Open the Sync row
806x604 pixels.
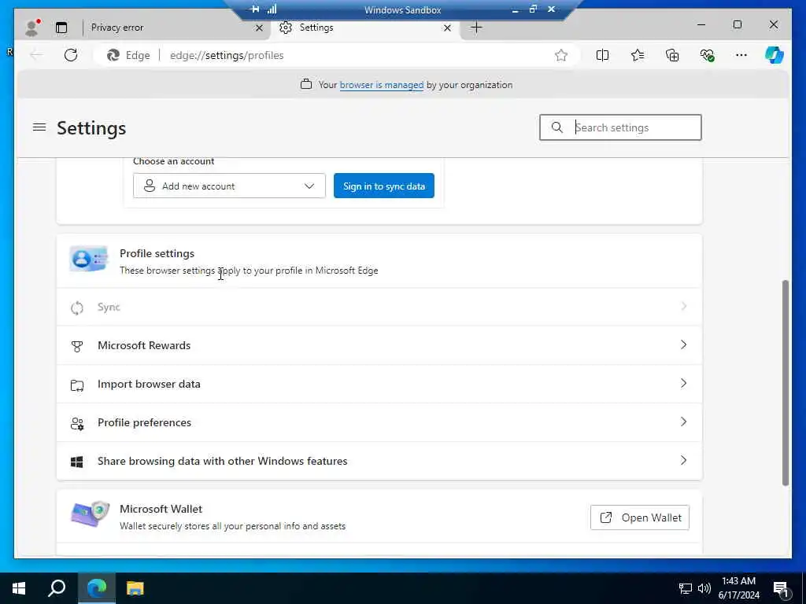click(x=379, y=308)
